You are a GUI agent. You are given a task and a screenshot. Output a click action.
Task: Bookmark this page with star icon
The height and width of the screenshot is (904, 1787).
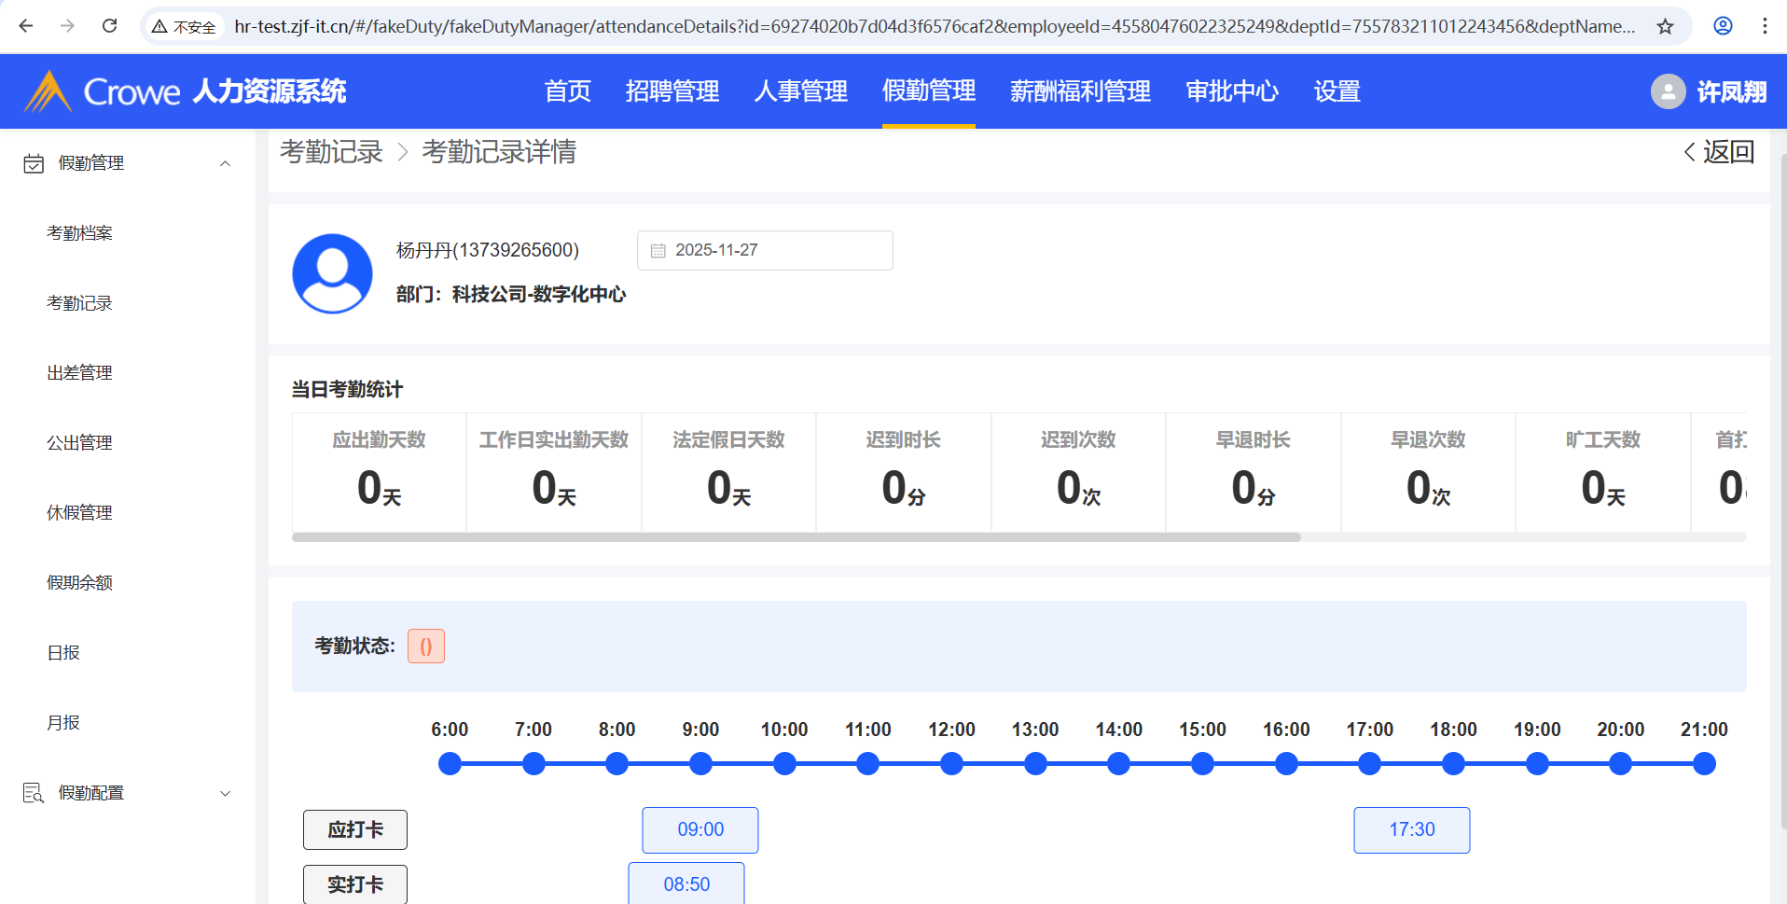click(1665, 26)
